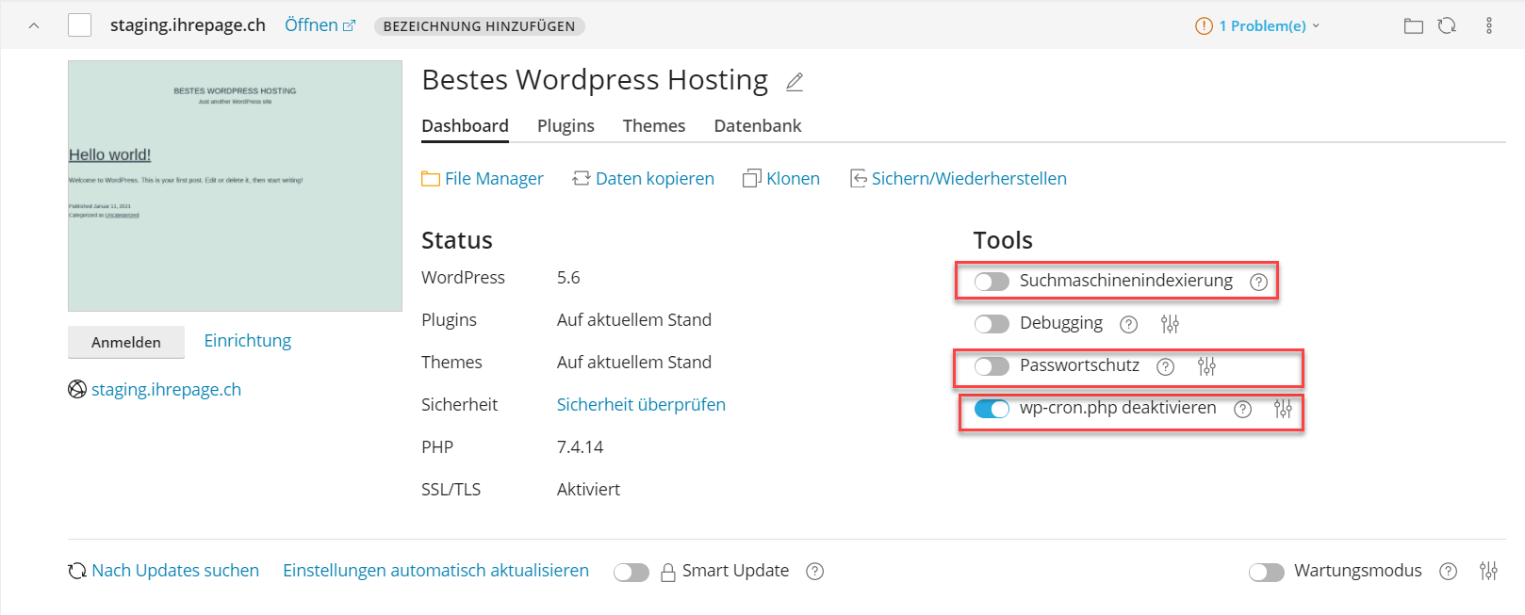
Task: Toggle the Passwortschutz switch
Action: (x=992, y=366)
